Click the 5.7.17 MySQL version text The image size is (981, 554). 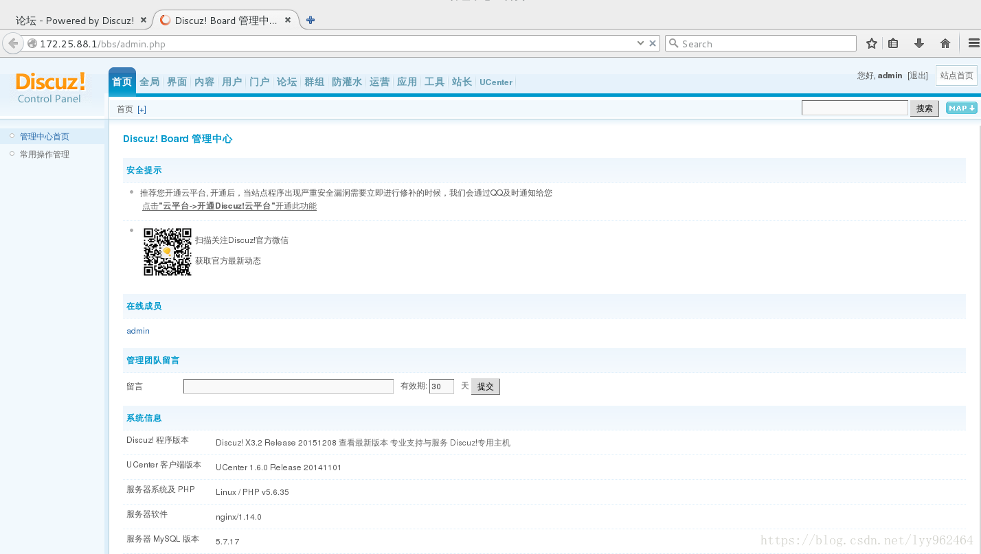pyautogui.click(x=227, y=542)
